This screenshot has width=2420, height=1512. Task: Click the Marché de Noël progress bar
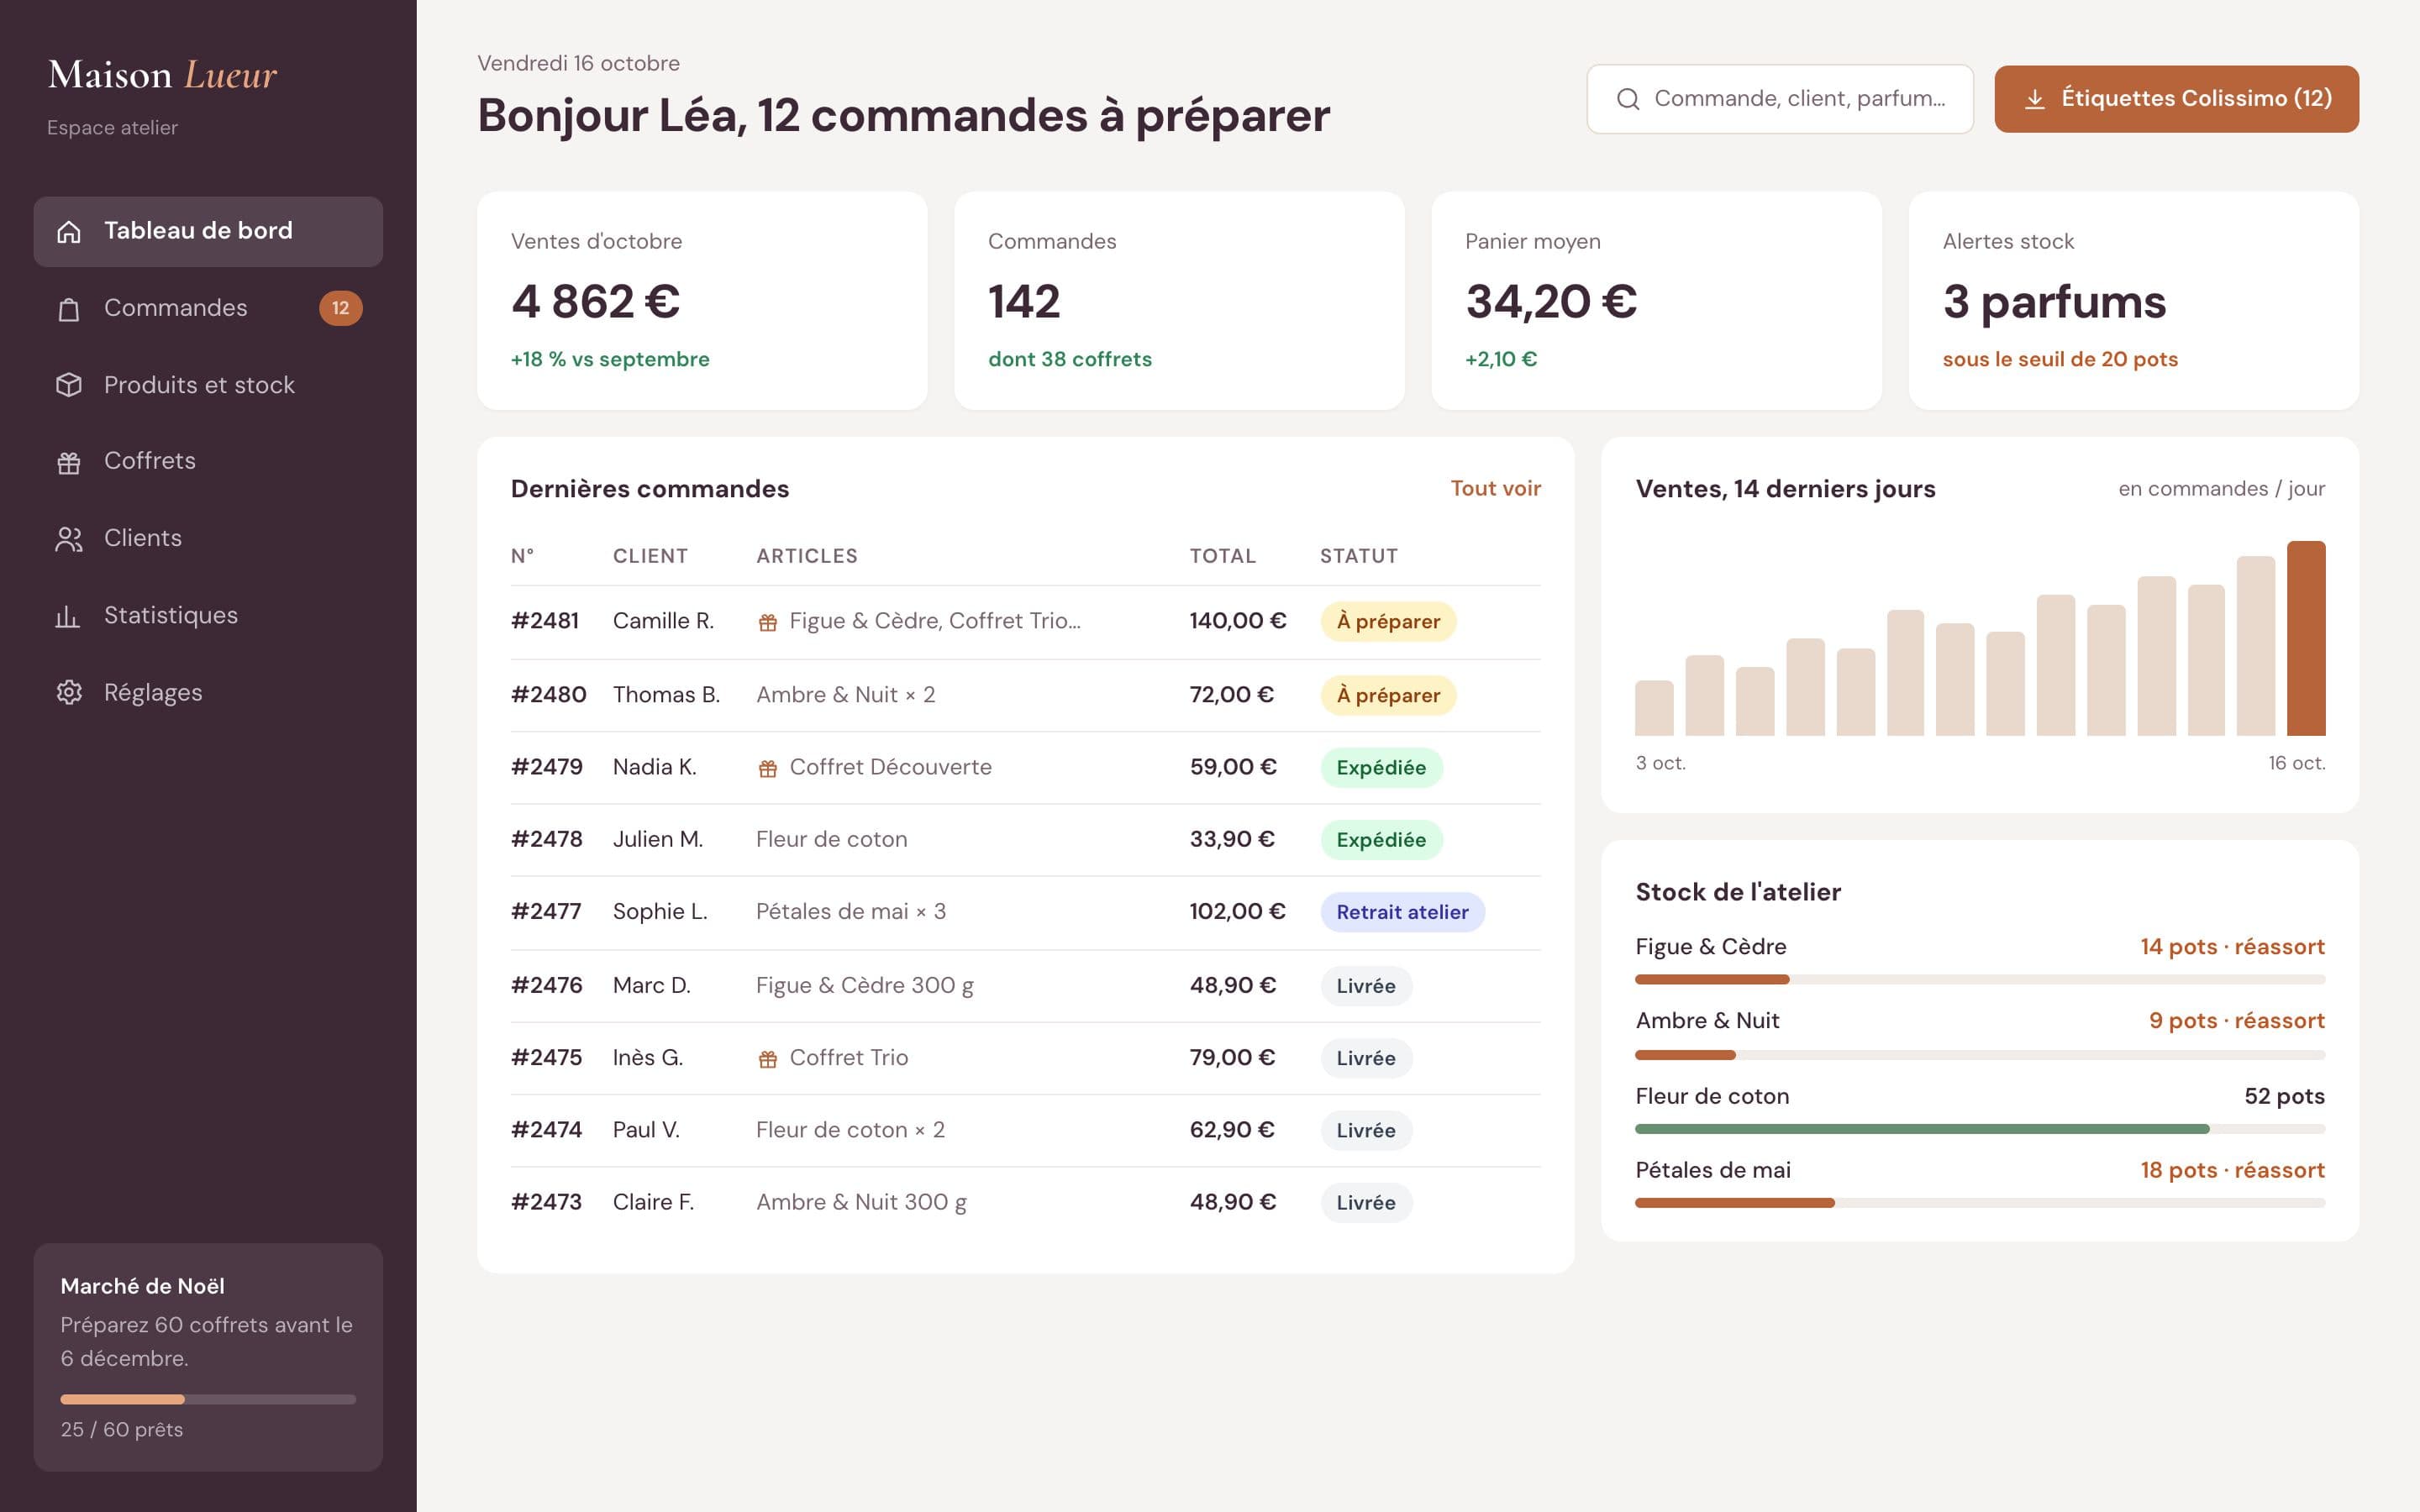click(208, 1399)
